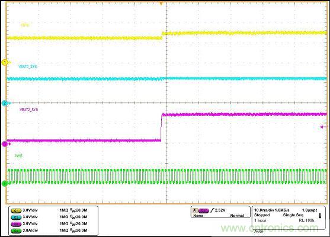
Task: Click the 'Normal' trigger mode label
Action: (x=237, y=216)
